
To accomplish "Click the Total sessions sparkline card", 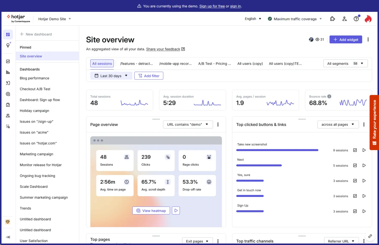I will tap(120, 100).
